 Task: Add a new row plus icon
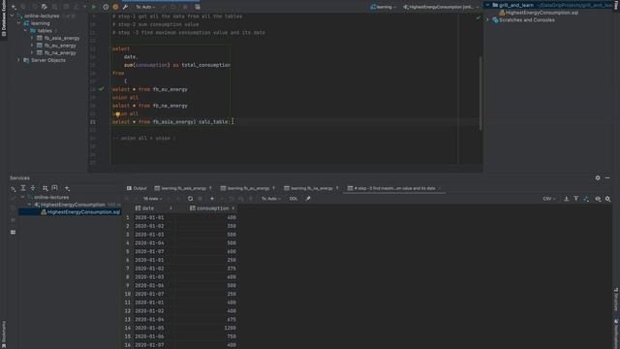click(x=212, y=199)
